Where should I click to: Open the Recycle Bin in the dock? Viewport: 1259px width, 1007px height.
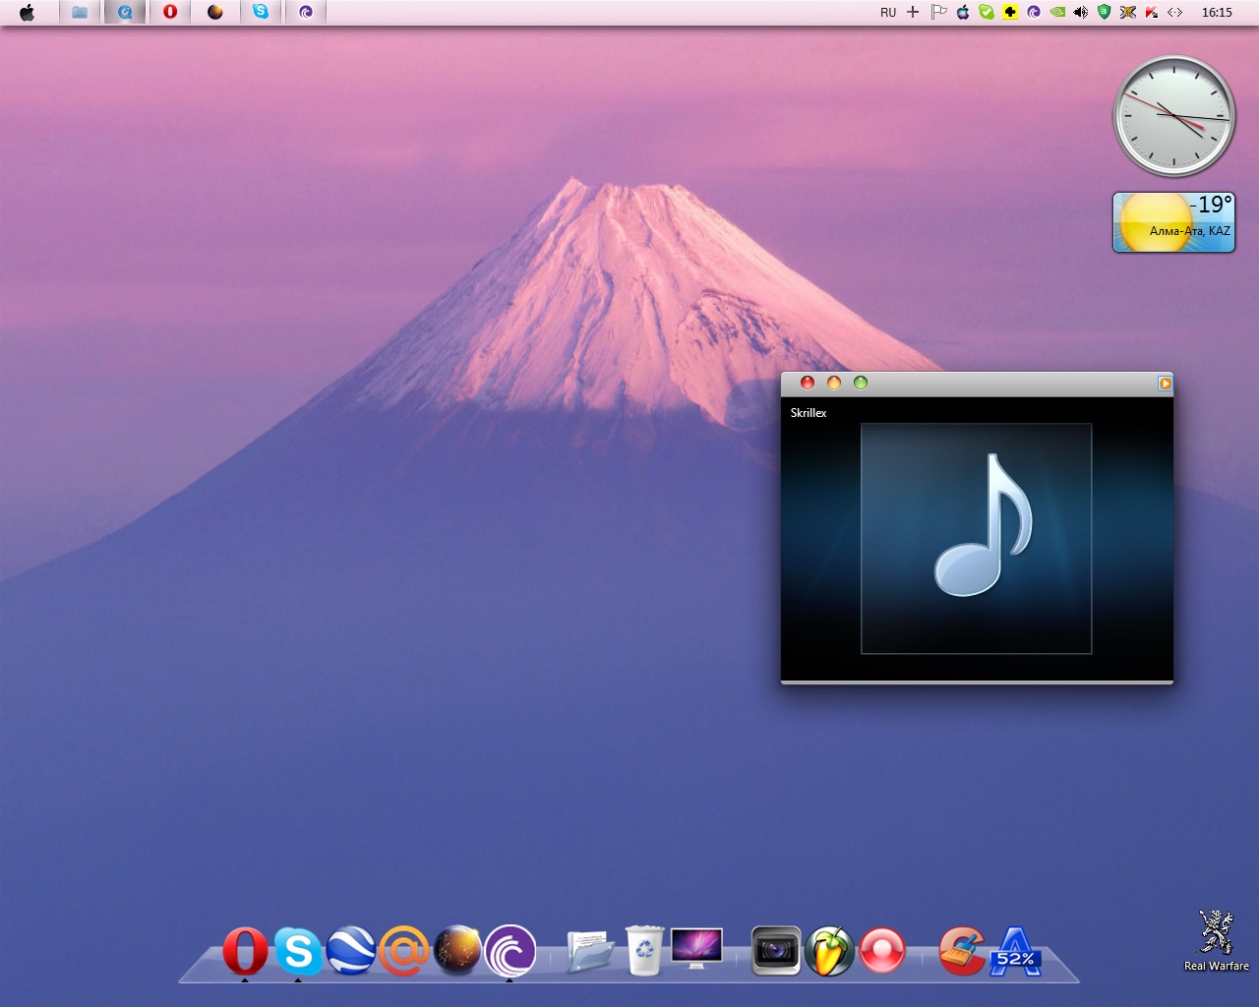(644, 951)
